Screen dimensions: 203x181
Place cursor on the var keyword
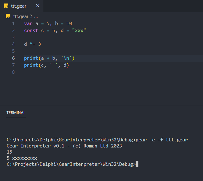[x=28, y=23]
